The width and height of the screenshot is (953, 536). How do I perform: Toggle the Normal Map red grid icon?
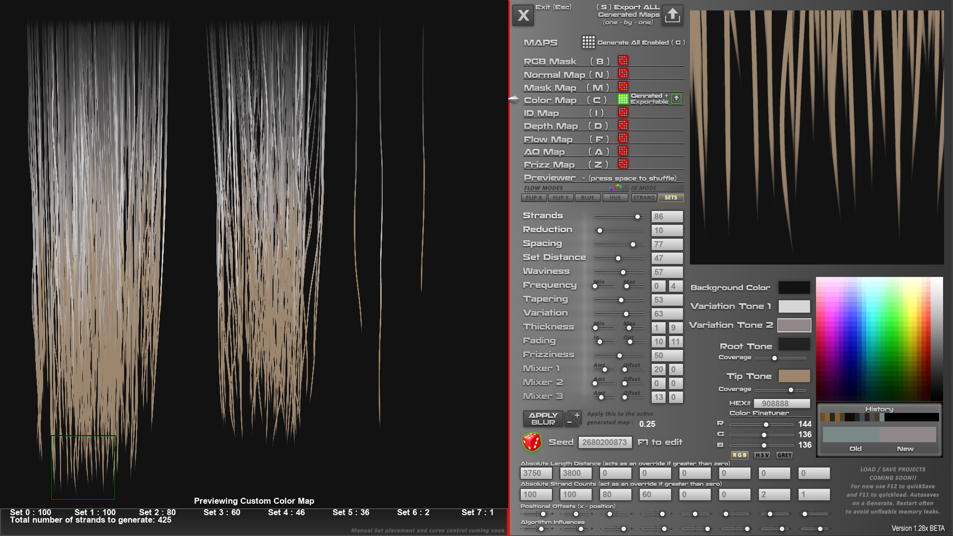pyautogui.click(x=623, y=73)
